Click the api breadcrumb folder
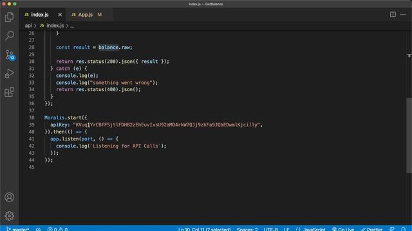The width and height of the screenshot is (412, 231). pyautogui.click(x=28, y=26)
